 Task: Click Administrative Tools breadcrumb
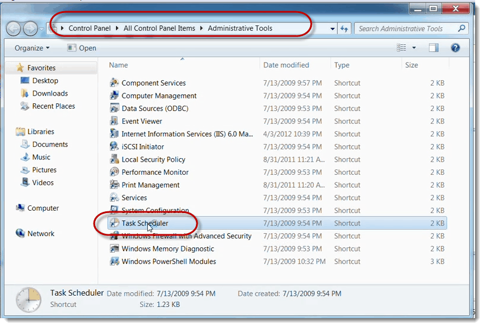[x=240, y=28]
